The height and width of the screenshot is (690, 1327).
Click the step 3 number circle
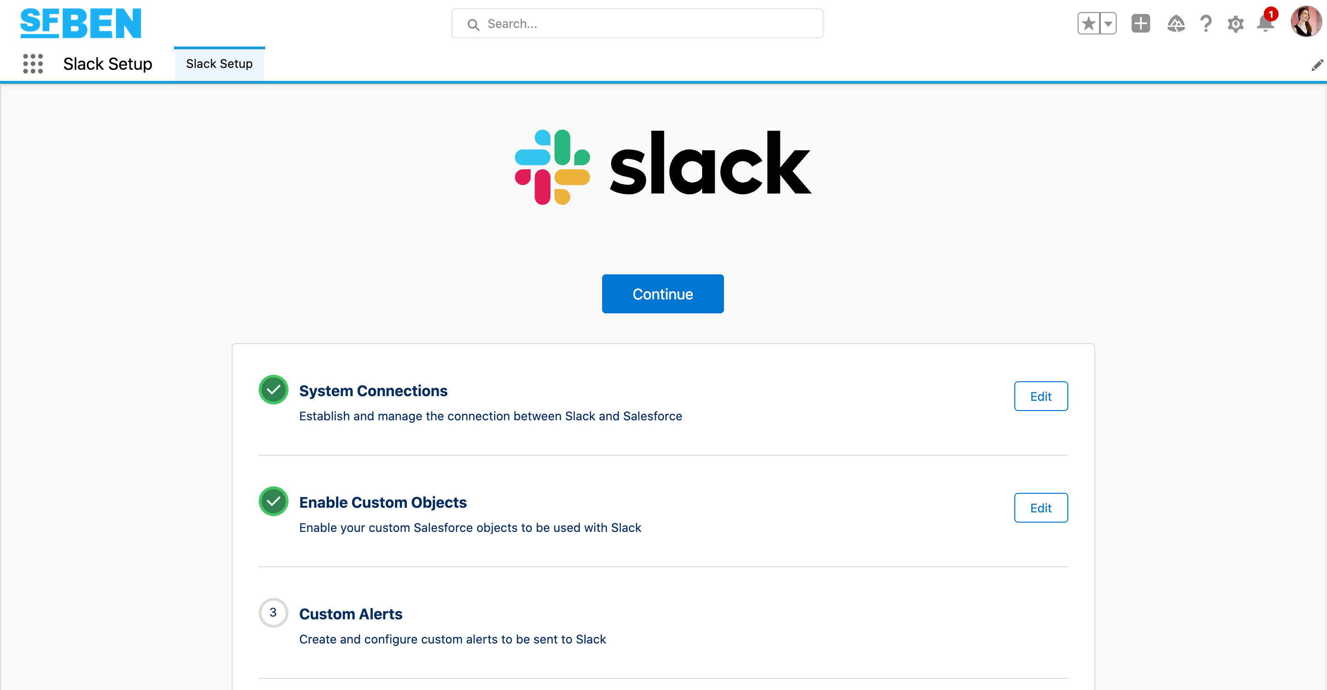(x=273, y=613)
